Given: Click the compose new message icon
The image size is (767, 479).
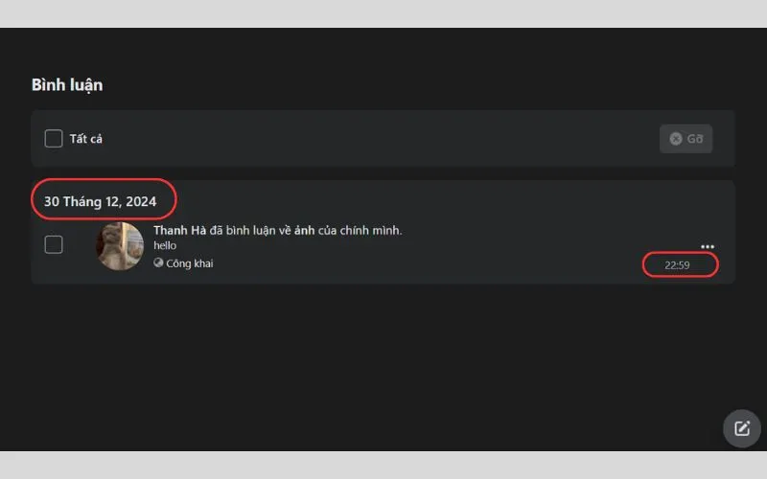Looking at the screenshot, I should (x=741, y=428).
